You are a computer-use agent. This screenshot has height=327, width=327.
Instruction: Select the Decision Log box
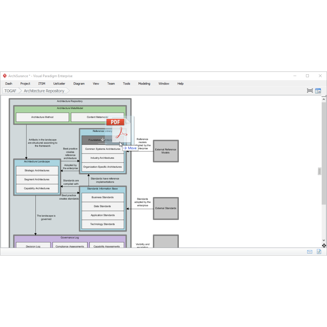tap(33, 245)
